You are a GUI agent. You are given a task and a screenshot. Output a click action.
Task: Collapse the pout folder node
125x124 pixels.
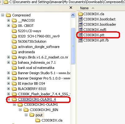[x=26, y=115]
